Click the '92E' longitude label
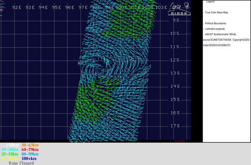The height and width of the screenshot is (165, 251). (17, 8)
